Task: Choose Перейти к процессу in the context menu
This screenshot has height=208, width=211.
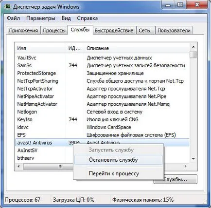Action: click(118, 173)
